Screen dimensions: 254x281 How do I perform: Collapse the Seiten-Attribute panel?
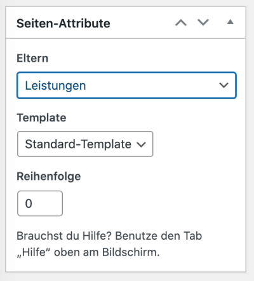point(231,22)
